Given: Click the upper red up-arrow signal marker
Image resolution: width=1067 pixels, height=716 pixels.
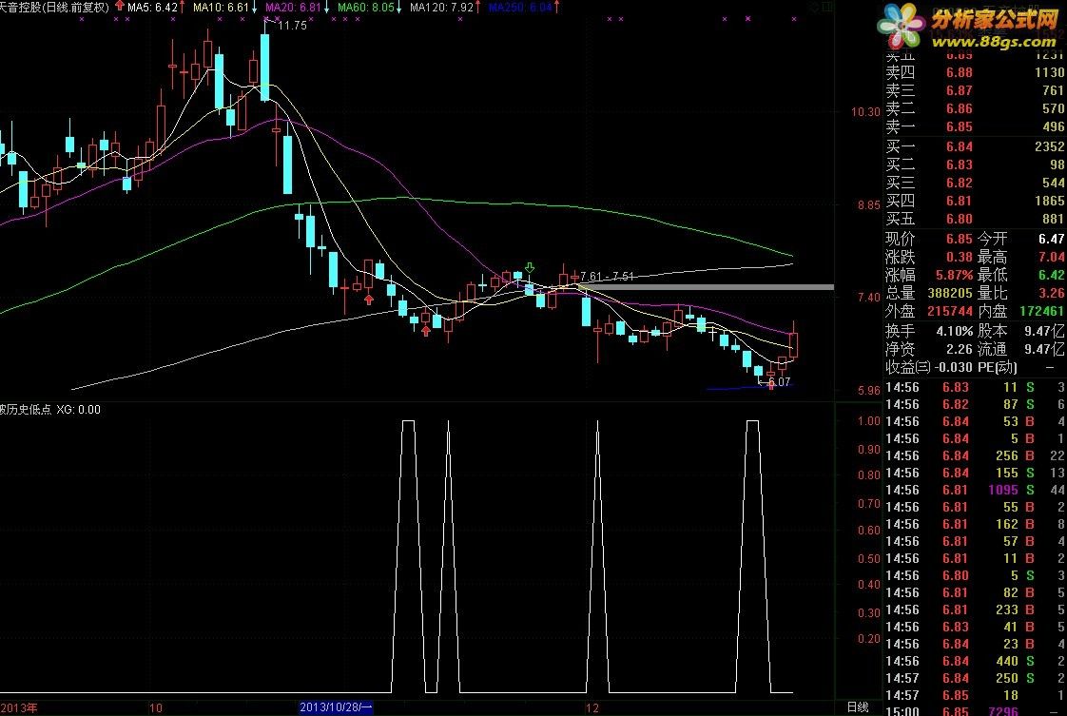Looking at the screenshot, I should pos(369,299).
